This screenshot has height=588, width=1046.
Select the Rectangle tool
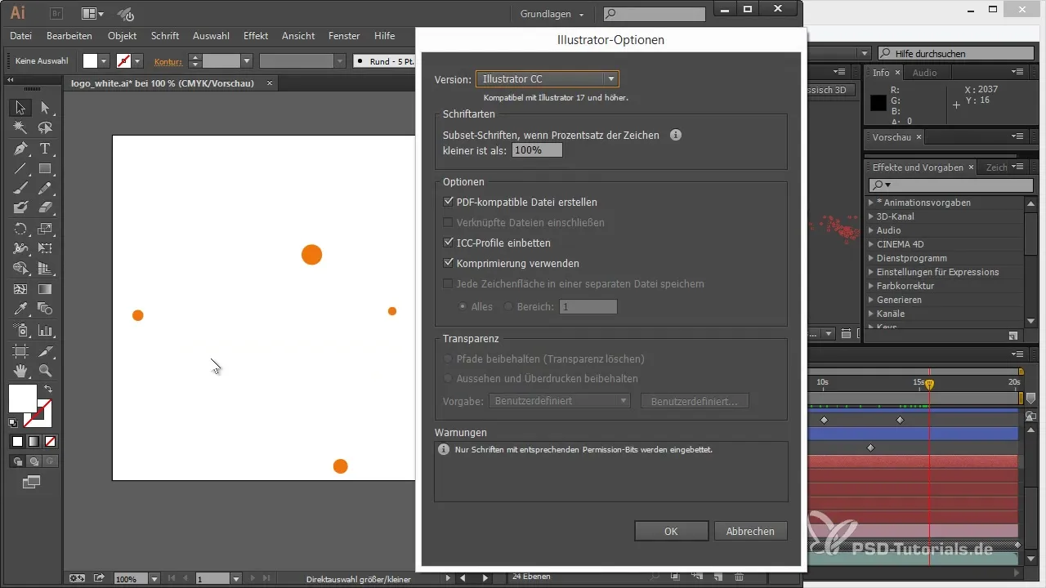tap(45, 169)
